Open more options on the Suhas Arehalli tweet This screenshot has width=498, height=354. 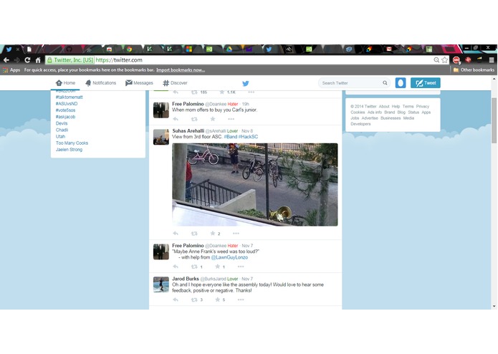tap(236, 234)
